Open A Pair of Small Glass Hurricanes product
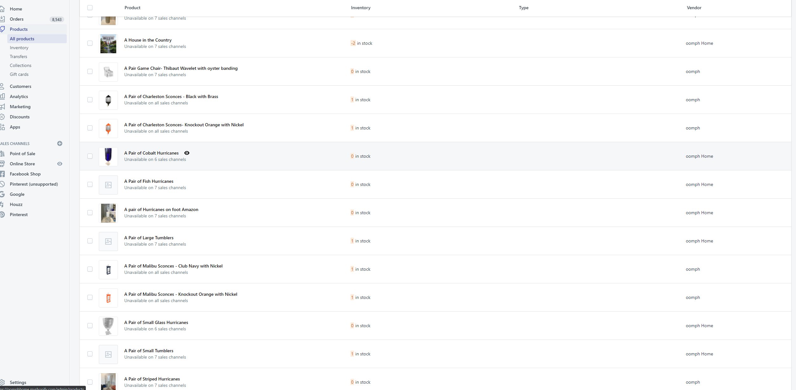The image size is (796, 390). [156, 322]
